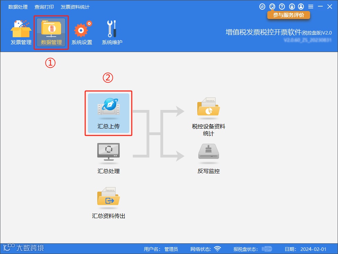Select the 发票管理 module icon
This screenshot has height=254, width=338.
pyautogui.click(x=21, y=32)
